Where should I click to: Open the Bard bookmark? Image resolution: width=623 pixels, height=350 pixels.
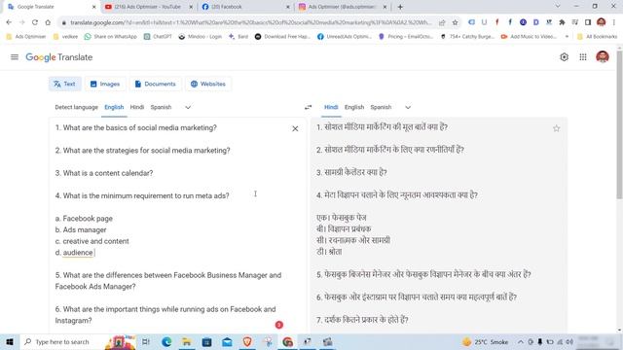pyautogui.click(x=238, y=37)
